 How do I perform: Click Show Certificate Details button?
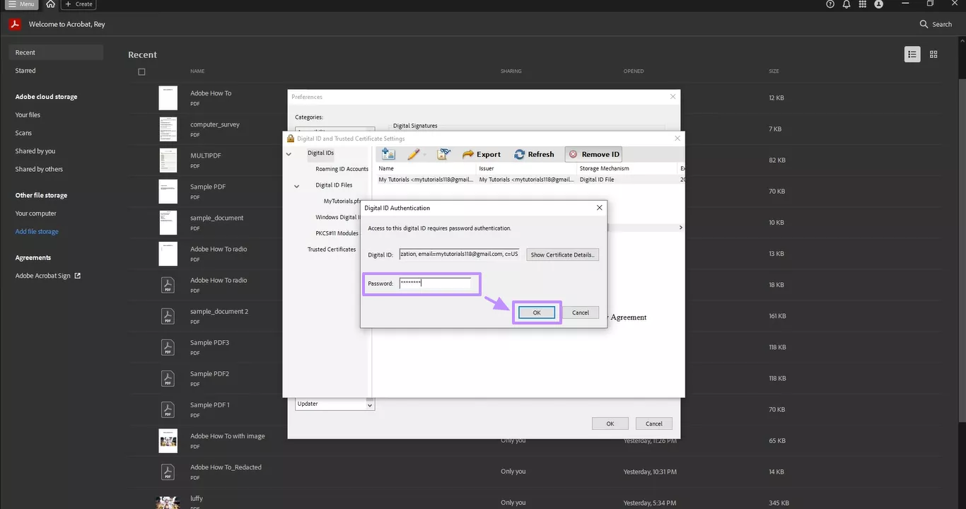tap(563, 255)
